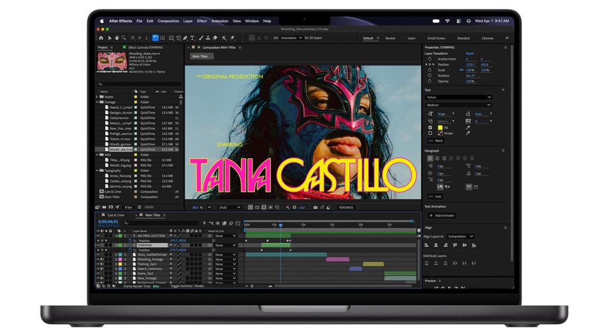
Task: Click the Add Animator button
Action: click(442, 216)
